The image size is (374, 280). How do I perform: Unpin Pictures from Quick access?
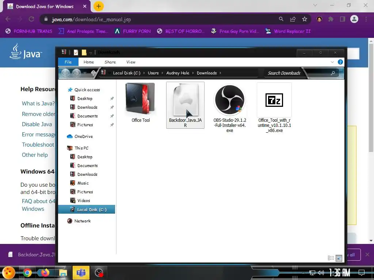[x=112, y=125]
